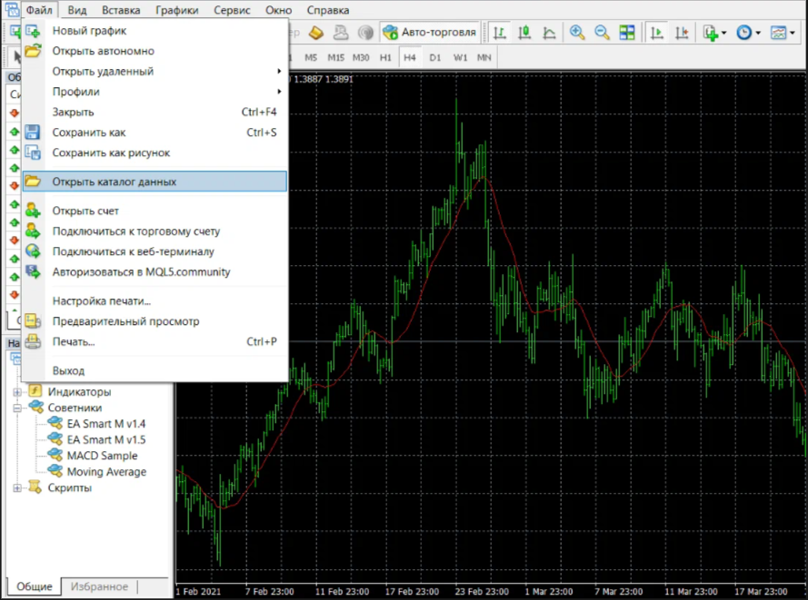Collapse the Советники tree node
The height and width of the screenshot is (600, 808).
(x=17, y=408)
